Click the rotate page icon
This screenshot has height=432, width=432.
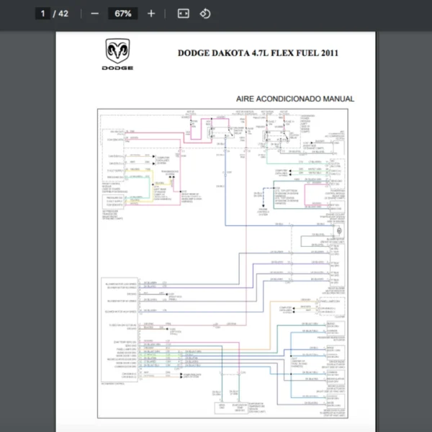coord(205,14)
